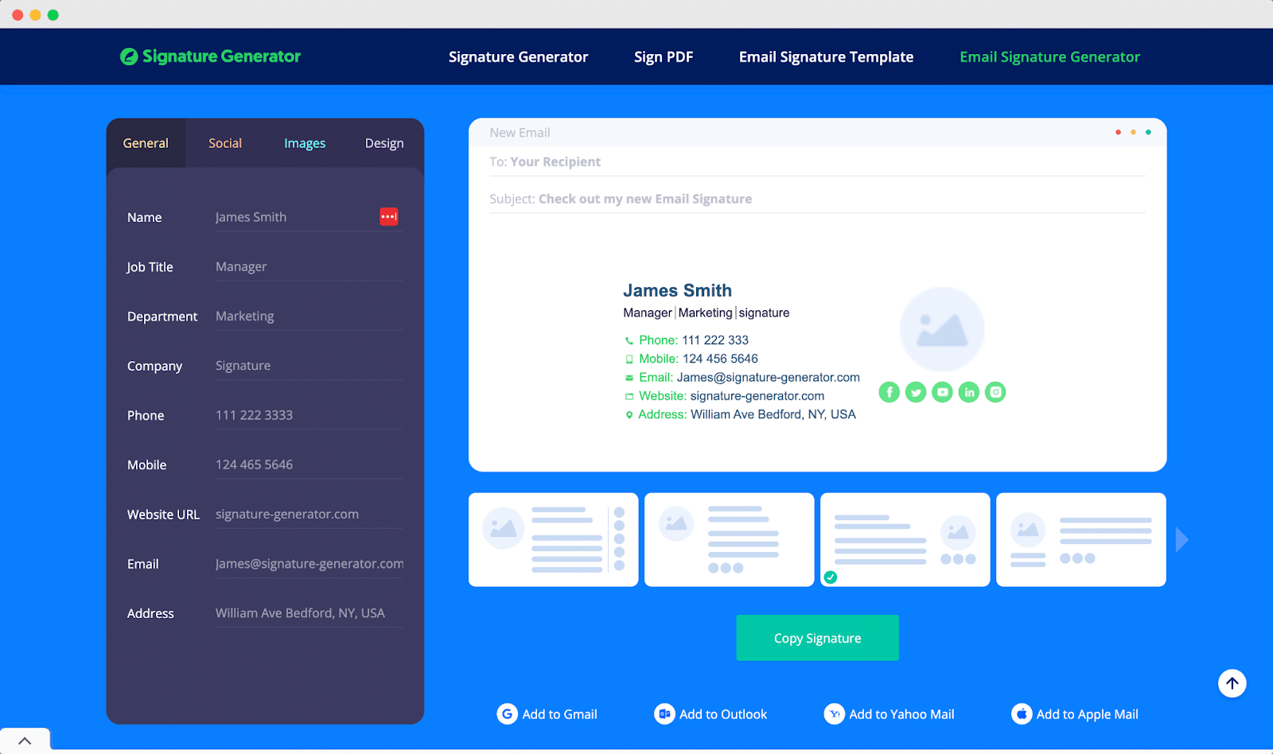Click the Gmail G icon

[507, 714]
